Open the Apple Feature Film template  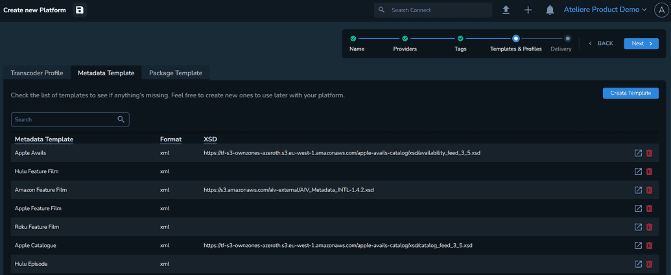coord(638,209)
